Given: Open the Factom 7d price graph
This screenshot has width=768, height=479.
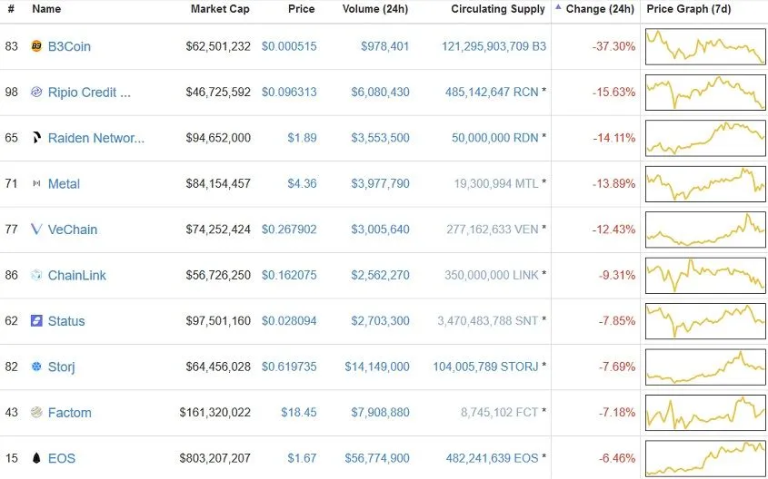Looking at the screenshot, I should coord(705,413).
